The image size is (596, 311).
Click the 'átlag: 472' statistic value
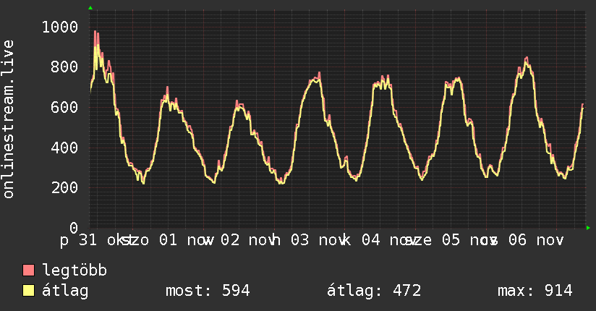click(374, 291)
